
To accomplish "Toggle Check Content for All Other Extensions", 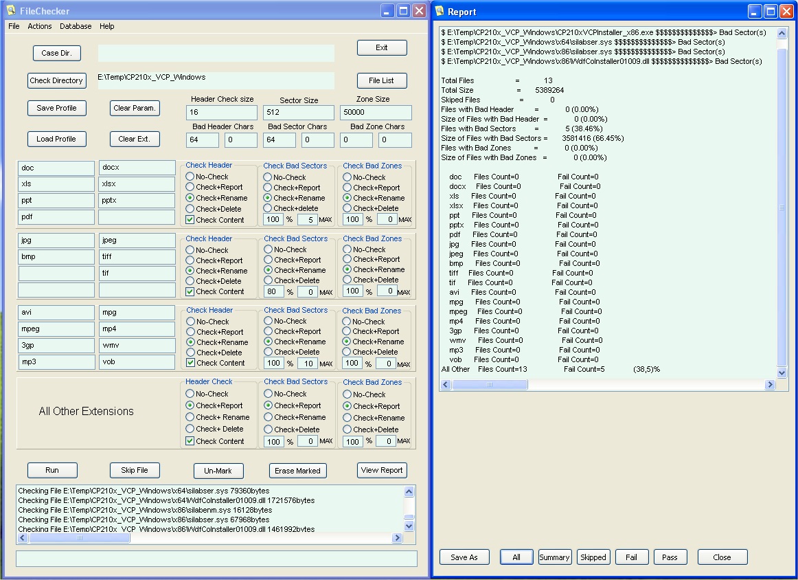I will 190,441.
